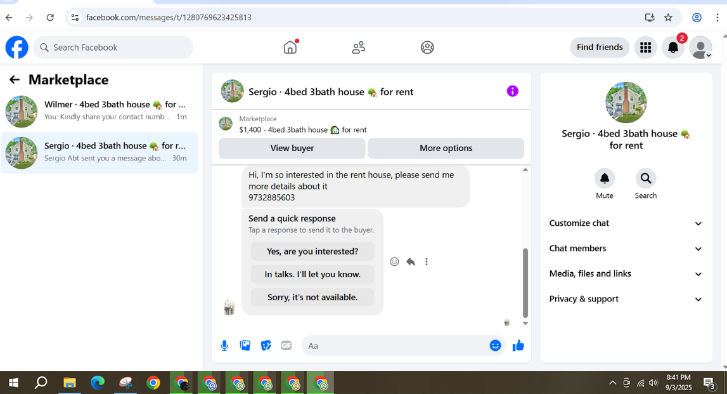Expand Customize chat section
The width and height of the screenshot is (727, 394).
tap(626, 223)
